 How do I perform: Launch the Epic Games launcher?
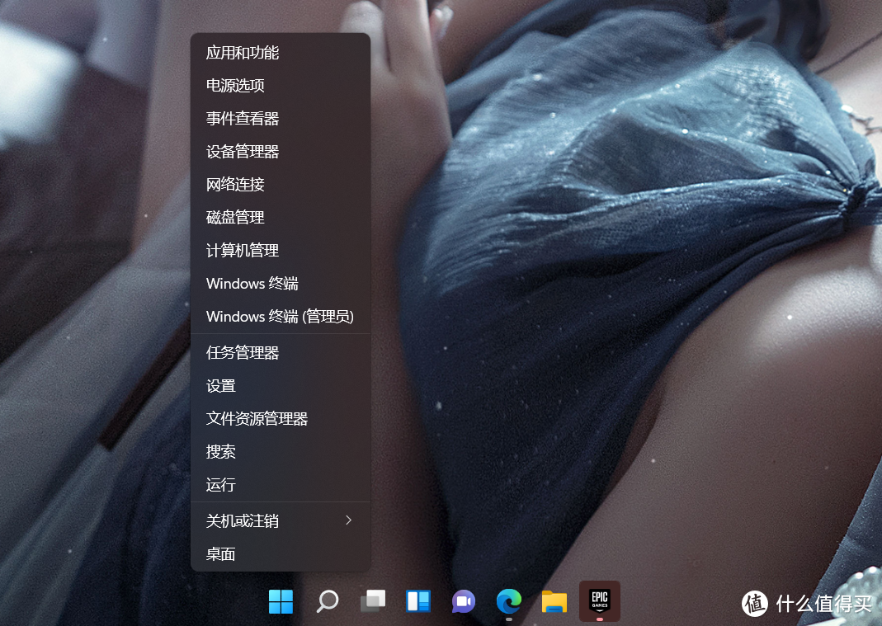[599, 602]
